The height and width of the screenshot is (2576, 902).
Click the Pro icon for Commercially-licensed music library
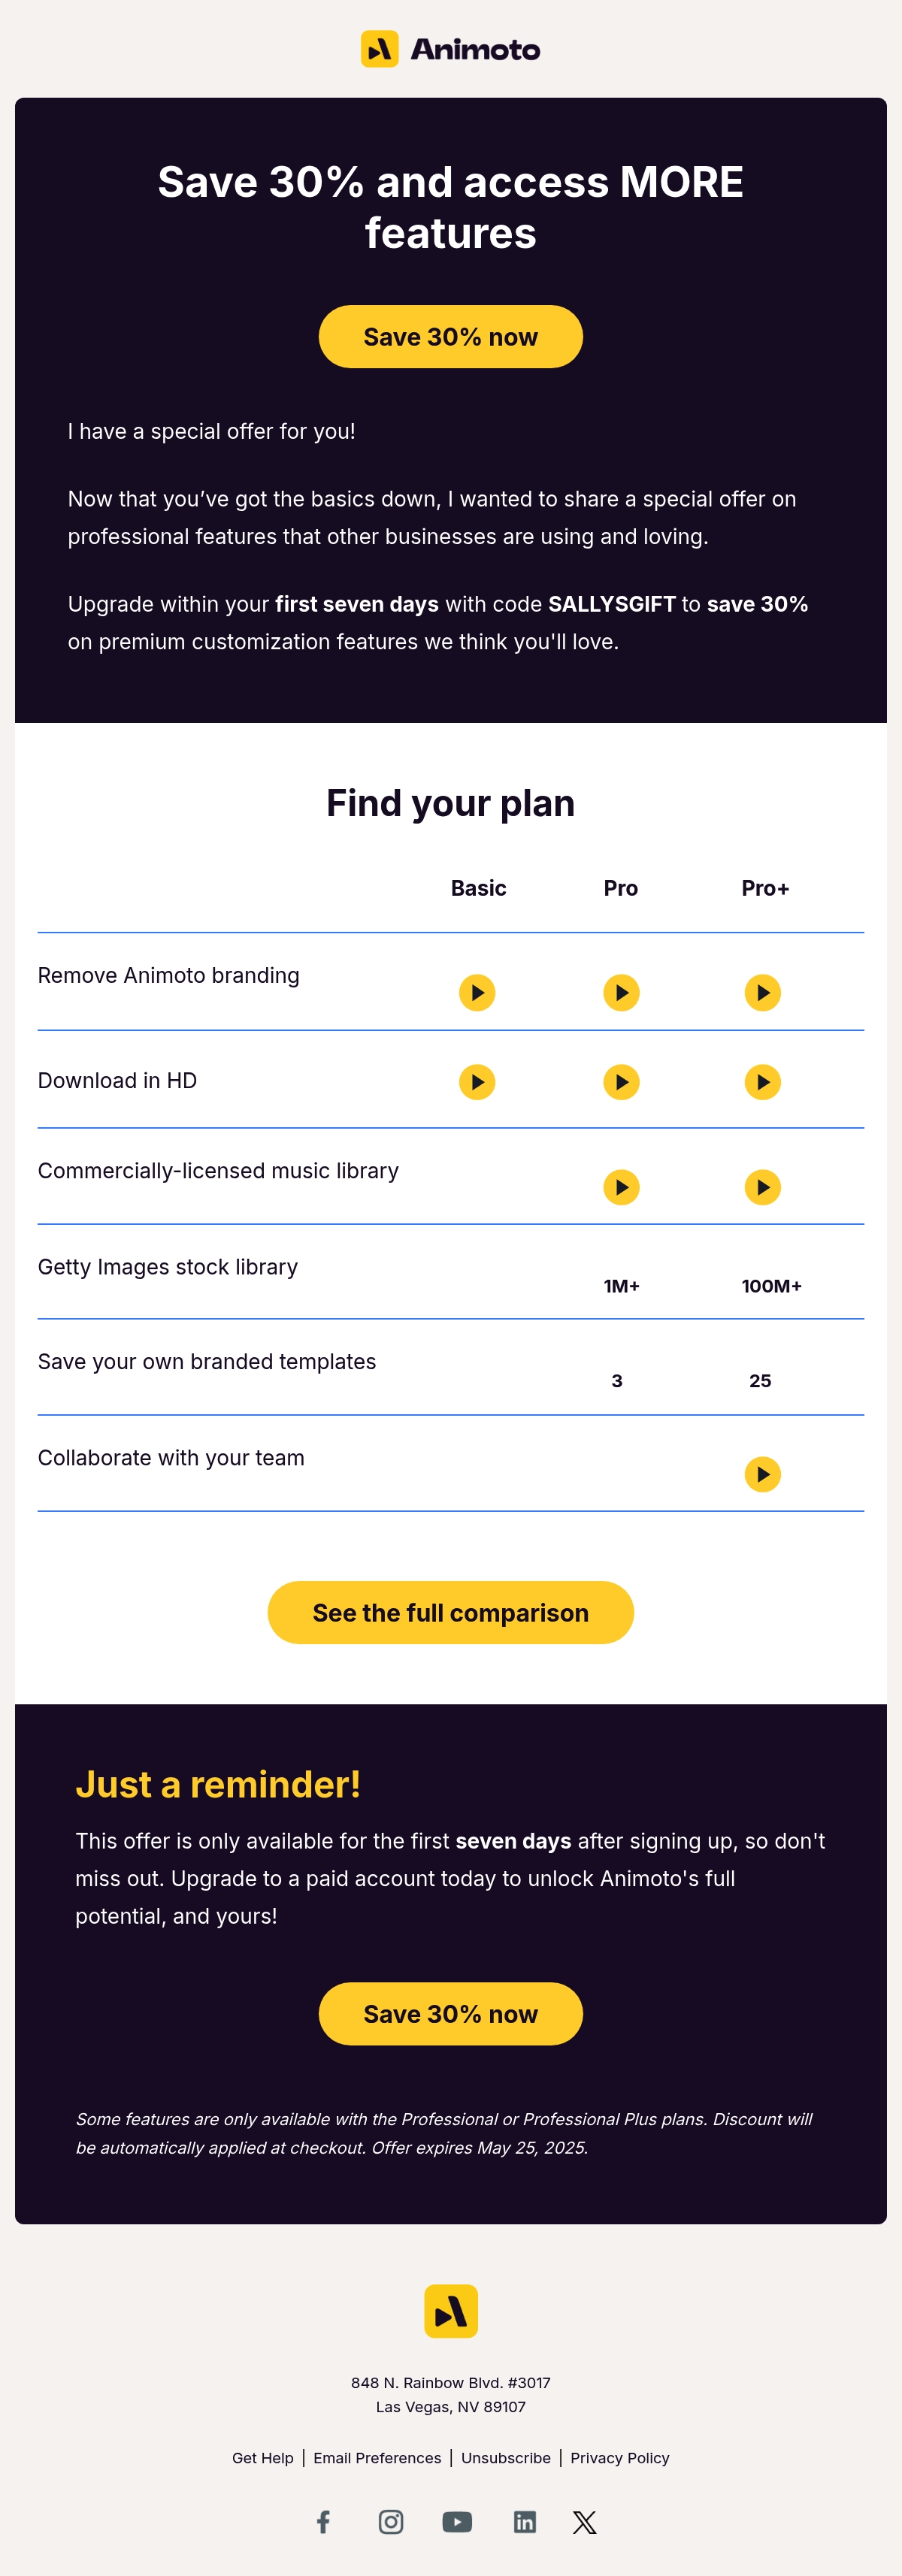click(622, 1187)
